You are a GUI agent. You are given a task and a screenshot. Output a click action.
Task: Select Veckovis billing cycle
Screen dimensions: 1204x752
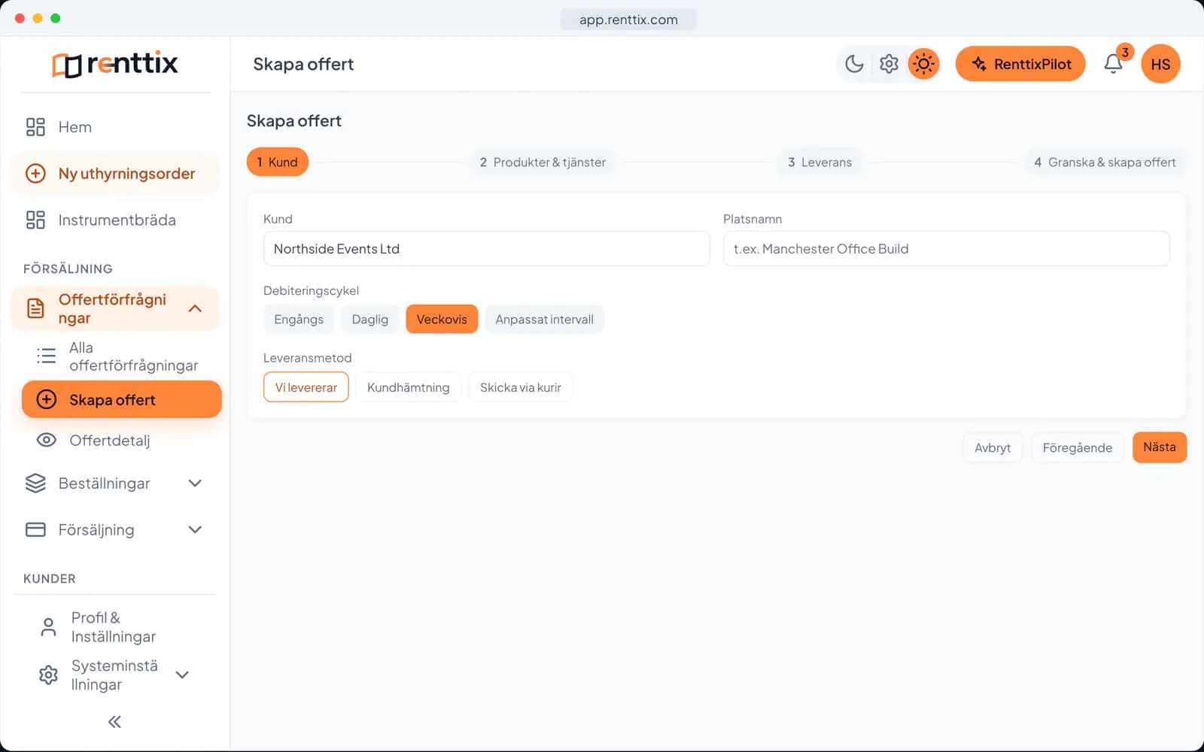pos(442,320)
